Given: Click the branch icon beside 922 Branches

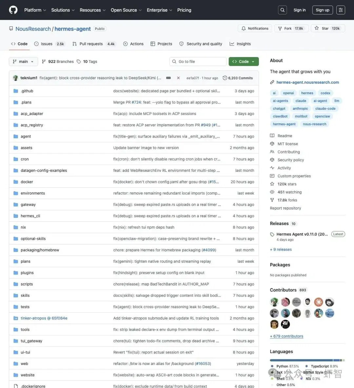Looking at the screenshot, I should pyautogui.click(x=44, y=62).
